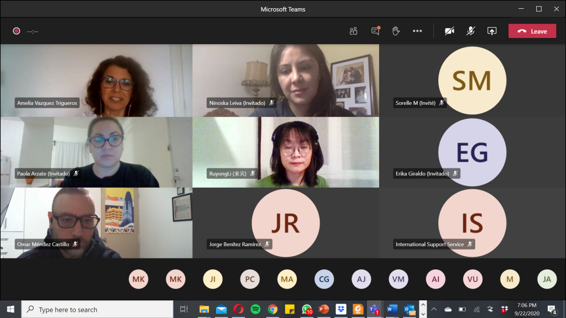Screen dimensions: 566x318
Task: Show the meeting participants panel
Action: click(x=354, y=31)
